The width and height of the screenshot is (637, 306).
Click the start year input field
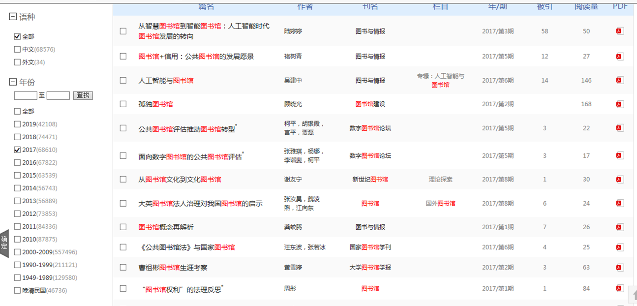pos(26,95)
